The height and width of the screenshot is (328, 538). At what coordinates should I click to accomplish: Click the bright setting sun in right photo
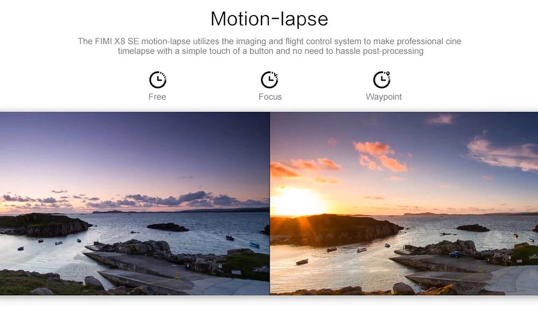click(x=297, y=202)
